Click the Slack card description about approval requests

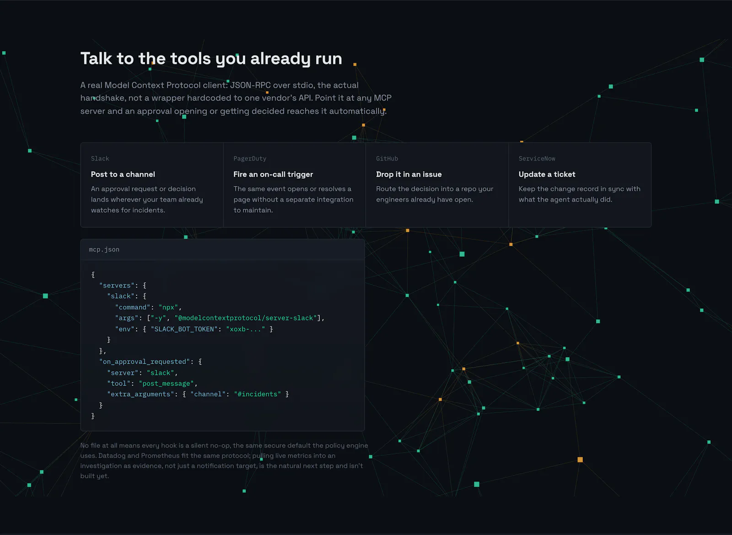pos(147,199)
